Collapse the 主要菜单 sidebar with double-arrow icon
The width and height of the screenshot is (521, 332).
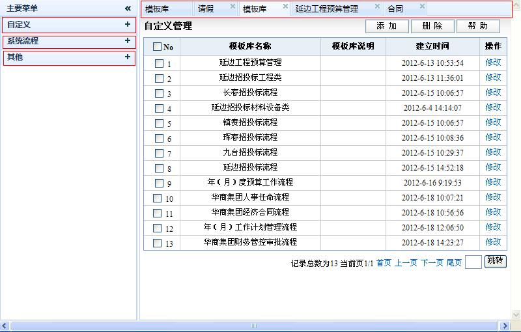click(128, 8)
